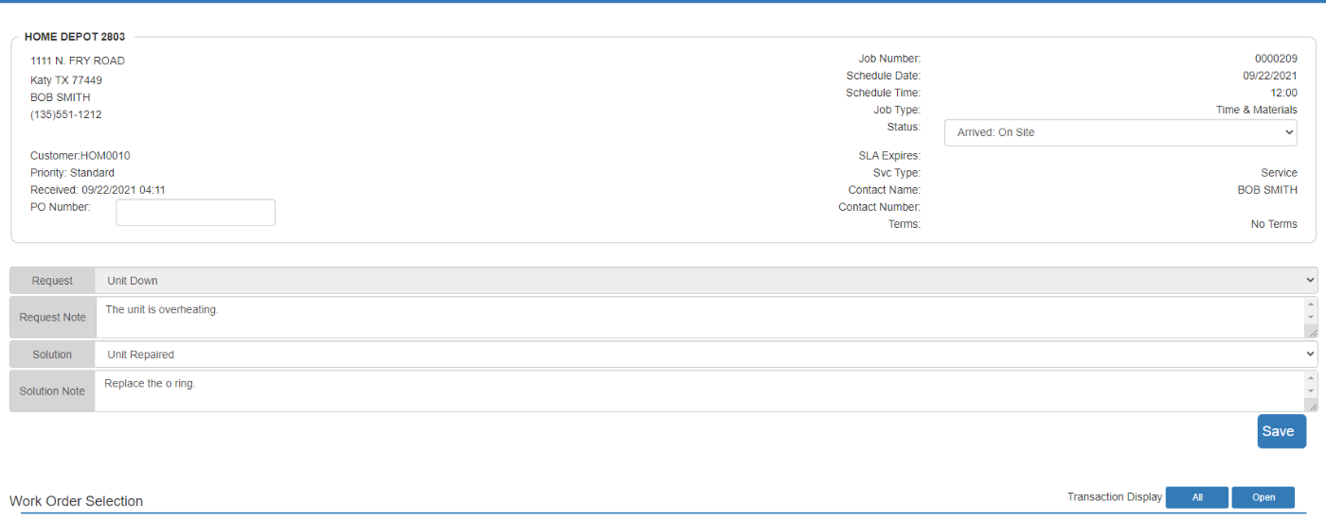The height and width of the screenshot is (520, 1326).
Task: Click the schedule date 09/22/2021 value
Action: pyautogui.click(x=1270, y=76)
